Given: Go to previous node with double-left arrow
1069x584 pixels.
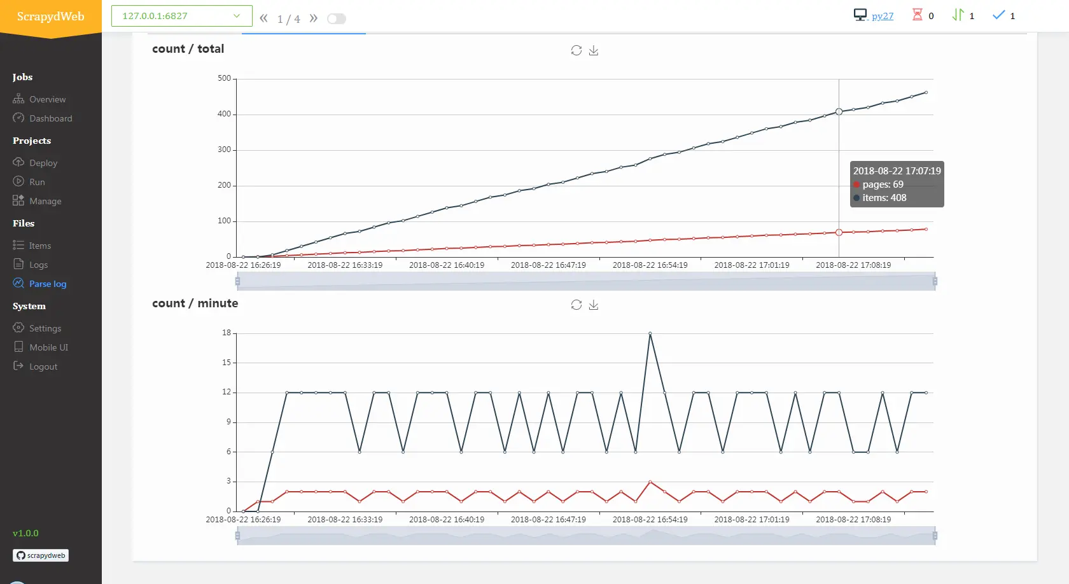Looking at the screenshot, I should click(x=263, y=18).
